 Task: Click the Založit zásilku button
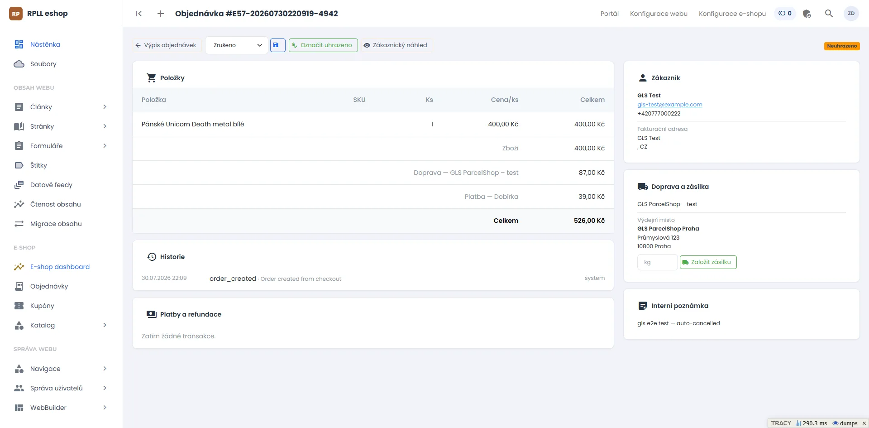tap(708, 262)
